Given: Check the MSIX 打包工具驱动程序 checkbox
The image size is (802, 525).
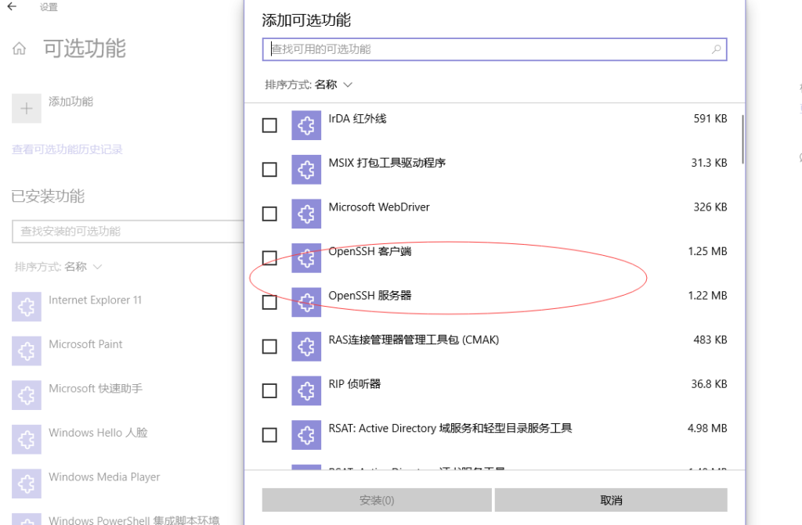Looking at the screenshot, I should point(269,169).
